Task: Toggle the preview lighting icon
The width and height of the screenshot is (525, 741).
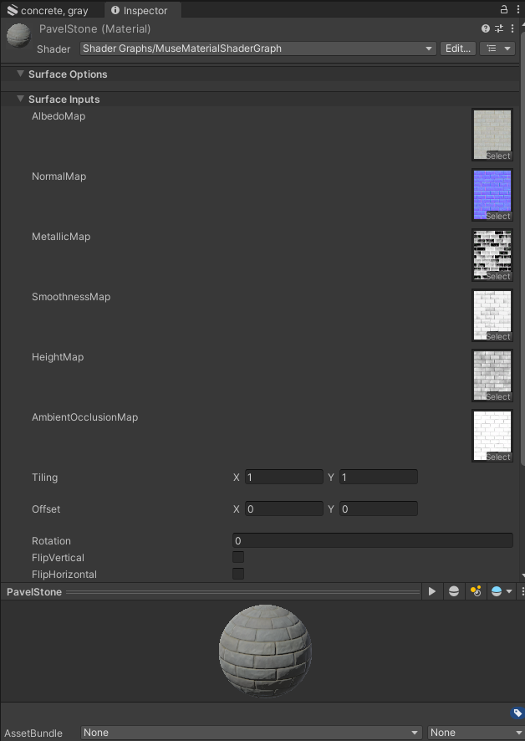Action: pos(476,591)
